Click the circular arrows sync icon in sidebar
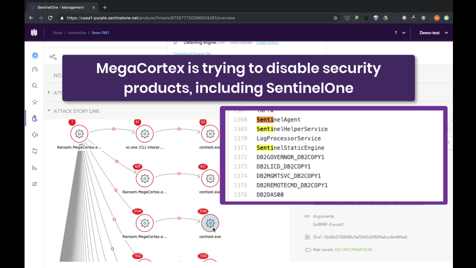This screenshot has width=476, height=268. pyautogui.click(x=35, y=151)
